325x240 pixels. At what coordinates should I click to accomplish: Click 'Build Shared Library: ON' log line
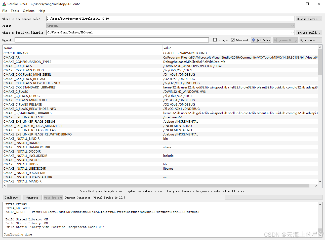pyautogui.click(x=27, y=219)
